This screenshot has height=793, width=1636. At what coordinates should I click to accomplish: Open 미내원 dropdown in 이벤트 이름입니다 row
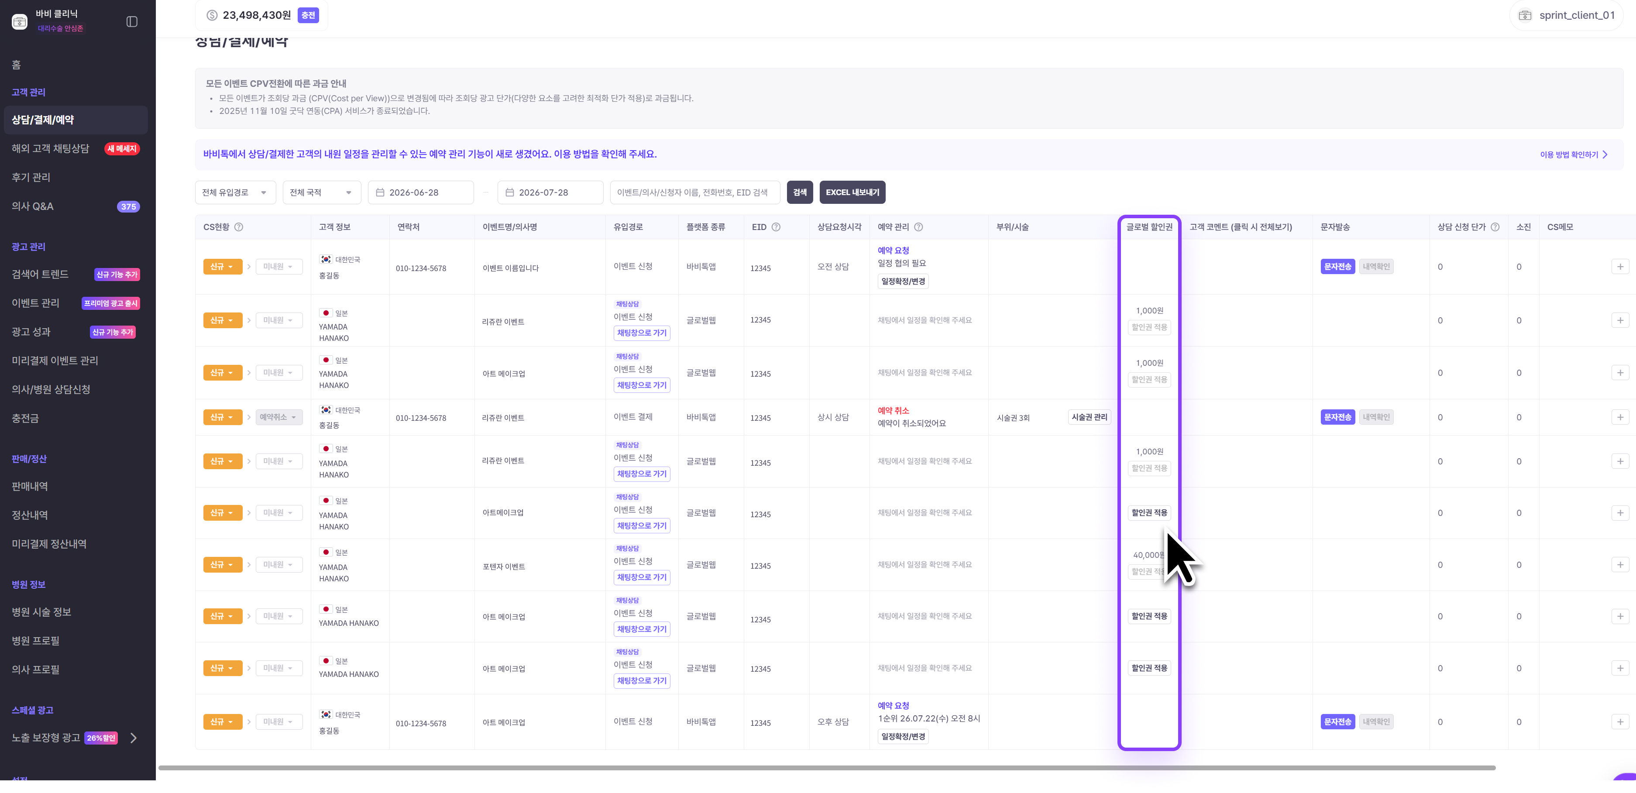279,267
